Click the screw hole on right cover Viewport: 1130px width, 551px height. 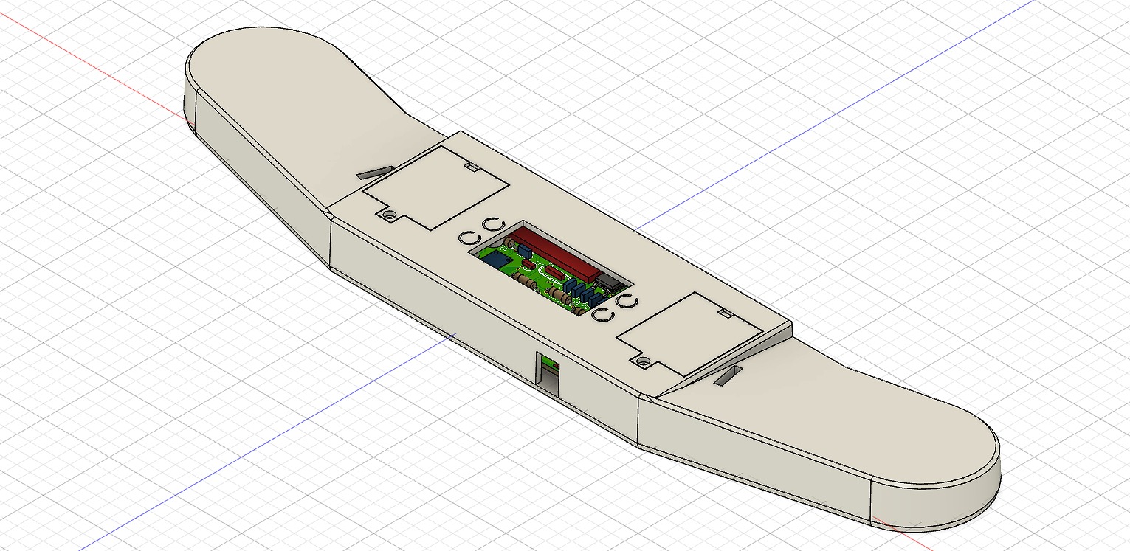coord(643,361)
